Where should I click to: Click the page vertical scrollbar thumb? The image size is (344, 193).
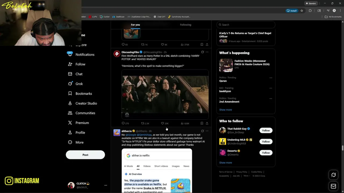[x=342, y=148]
